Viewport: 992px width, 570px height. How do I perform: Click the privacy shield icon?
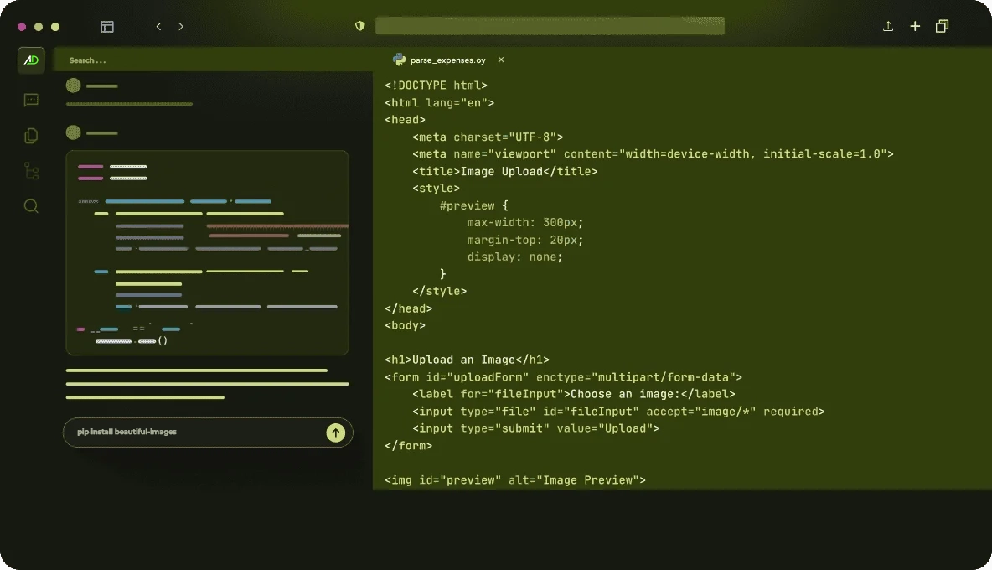pyautogui.click(x=360, y=26)
